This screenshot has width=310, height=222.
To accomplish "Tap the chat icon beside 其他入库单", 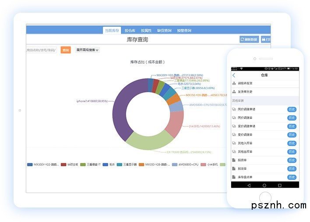I will 234,143.
